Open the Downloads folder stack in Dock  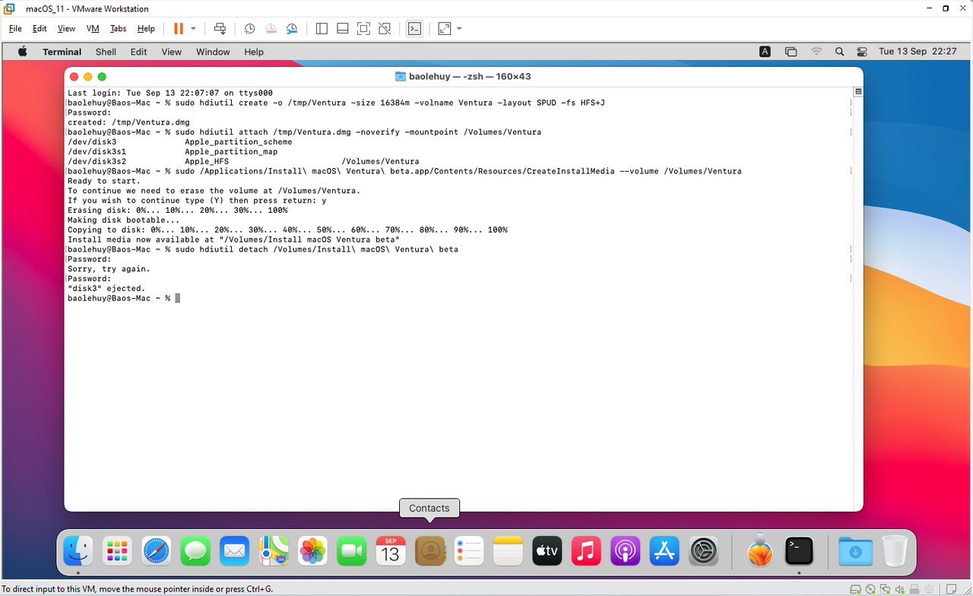[855, 550]
